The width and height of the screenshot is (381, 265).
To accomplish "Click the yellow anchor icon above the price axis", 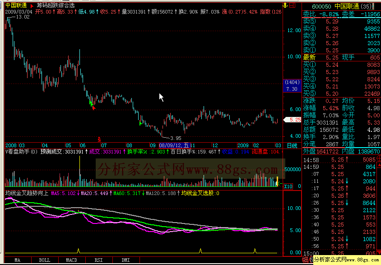I will tap(285, 5).
